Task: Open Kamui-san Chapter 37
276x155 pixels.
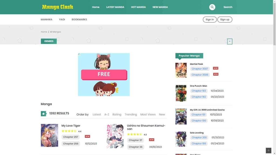Action: [x=135, y=140]
